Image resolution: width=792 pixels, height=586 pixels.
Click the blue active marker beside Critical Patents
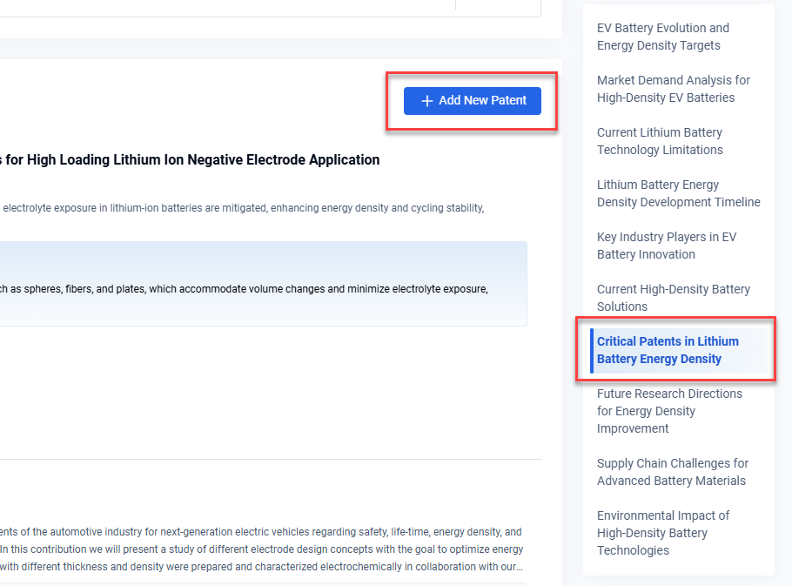click(592, 350)
